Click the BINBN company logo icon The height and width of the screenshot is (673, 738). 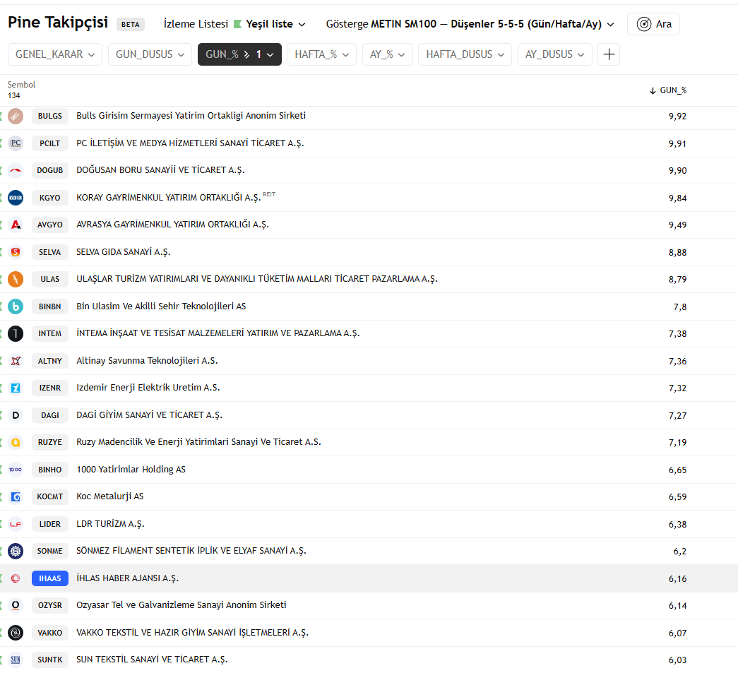[x=16, y=306]
